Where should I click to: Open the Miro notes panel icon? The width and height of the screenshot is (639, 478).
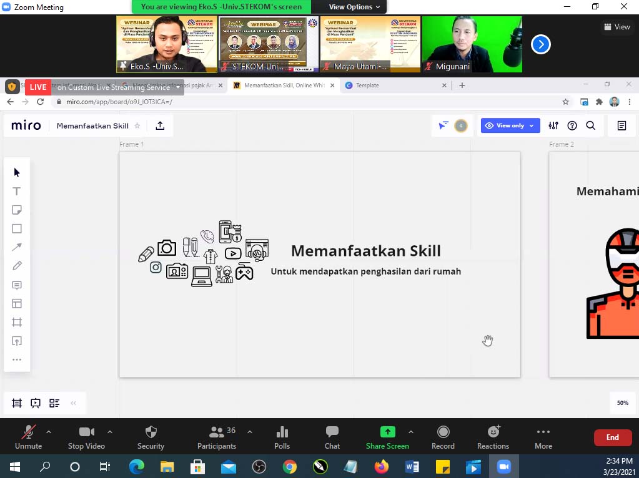622,126
